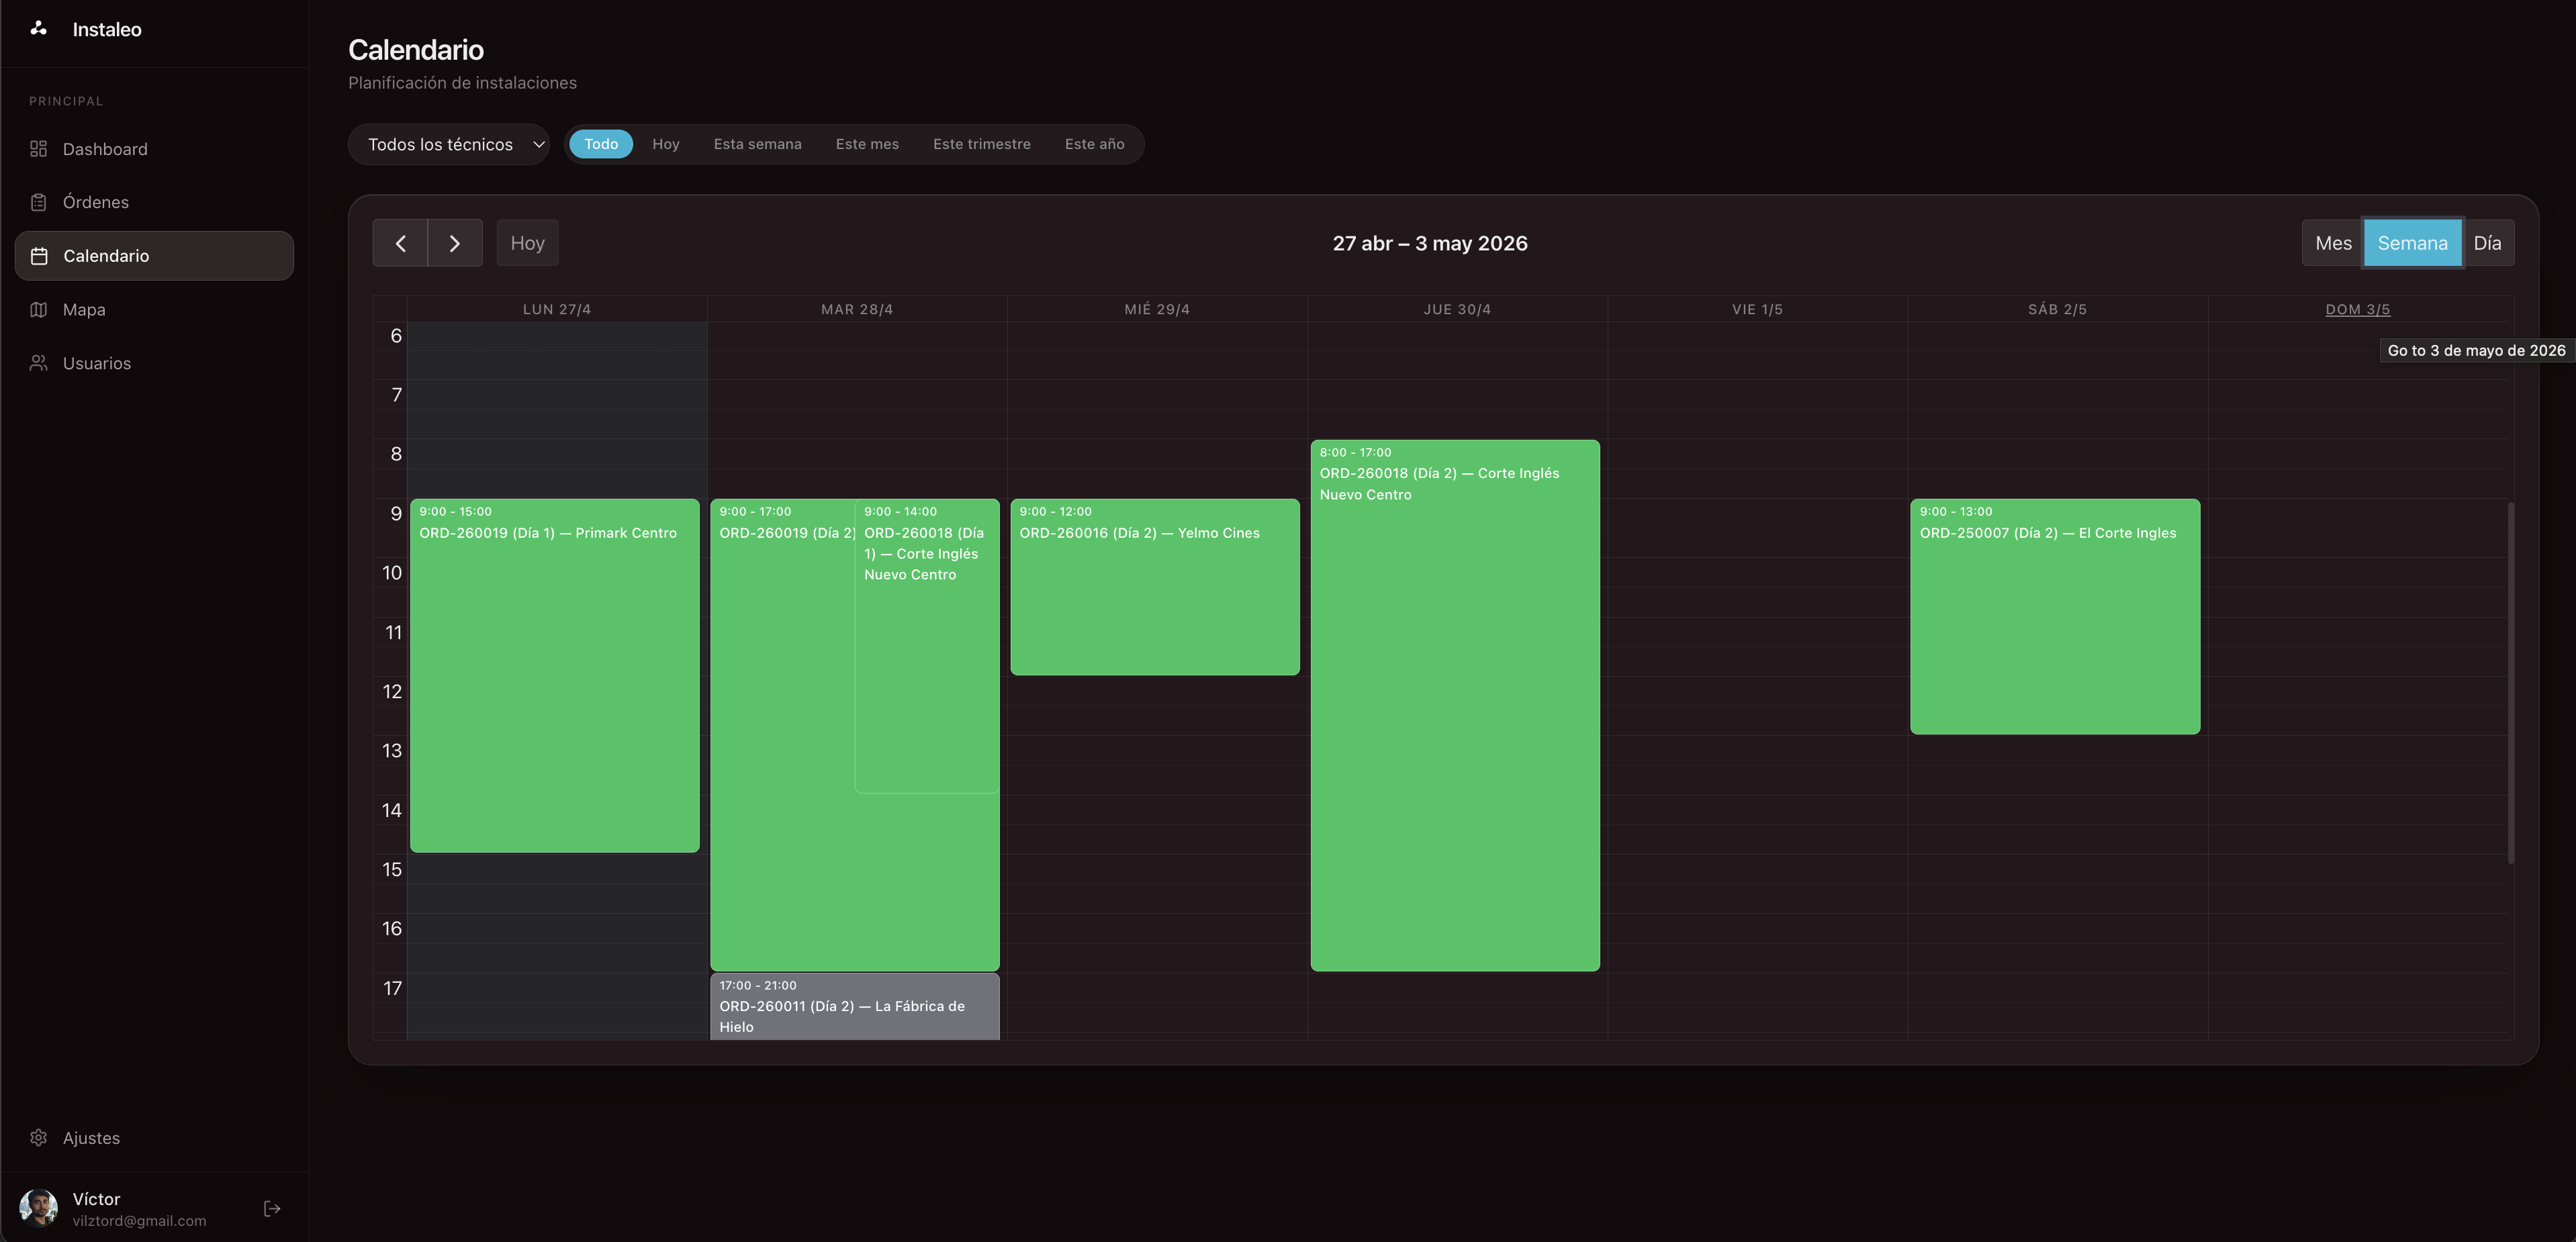The width and height of the screenshot is (2576, 1242).
Task: Click the Ajustes gear icon
Action: [x=39, y=1138]
